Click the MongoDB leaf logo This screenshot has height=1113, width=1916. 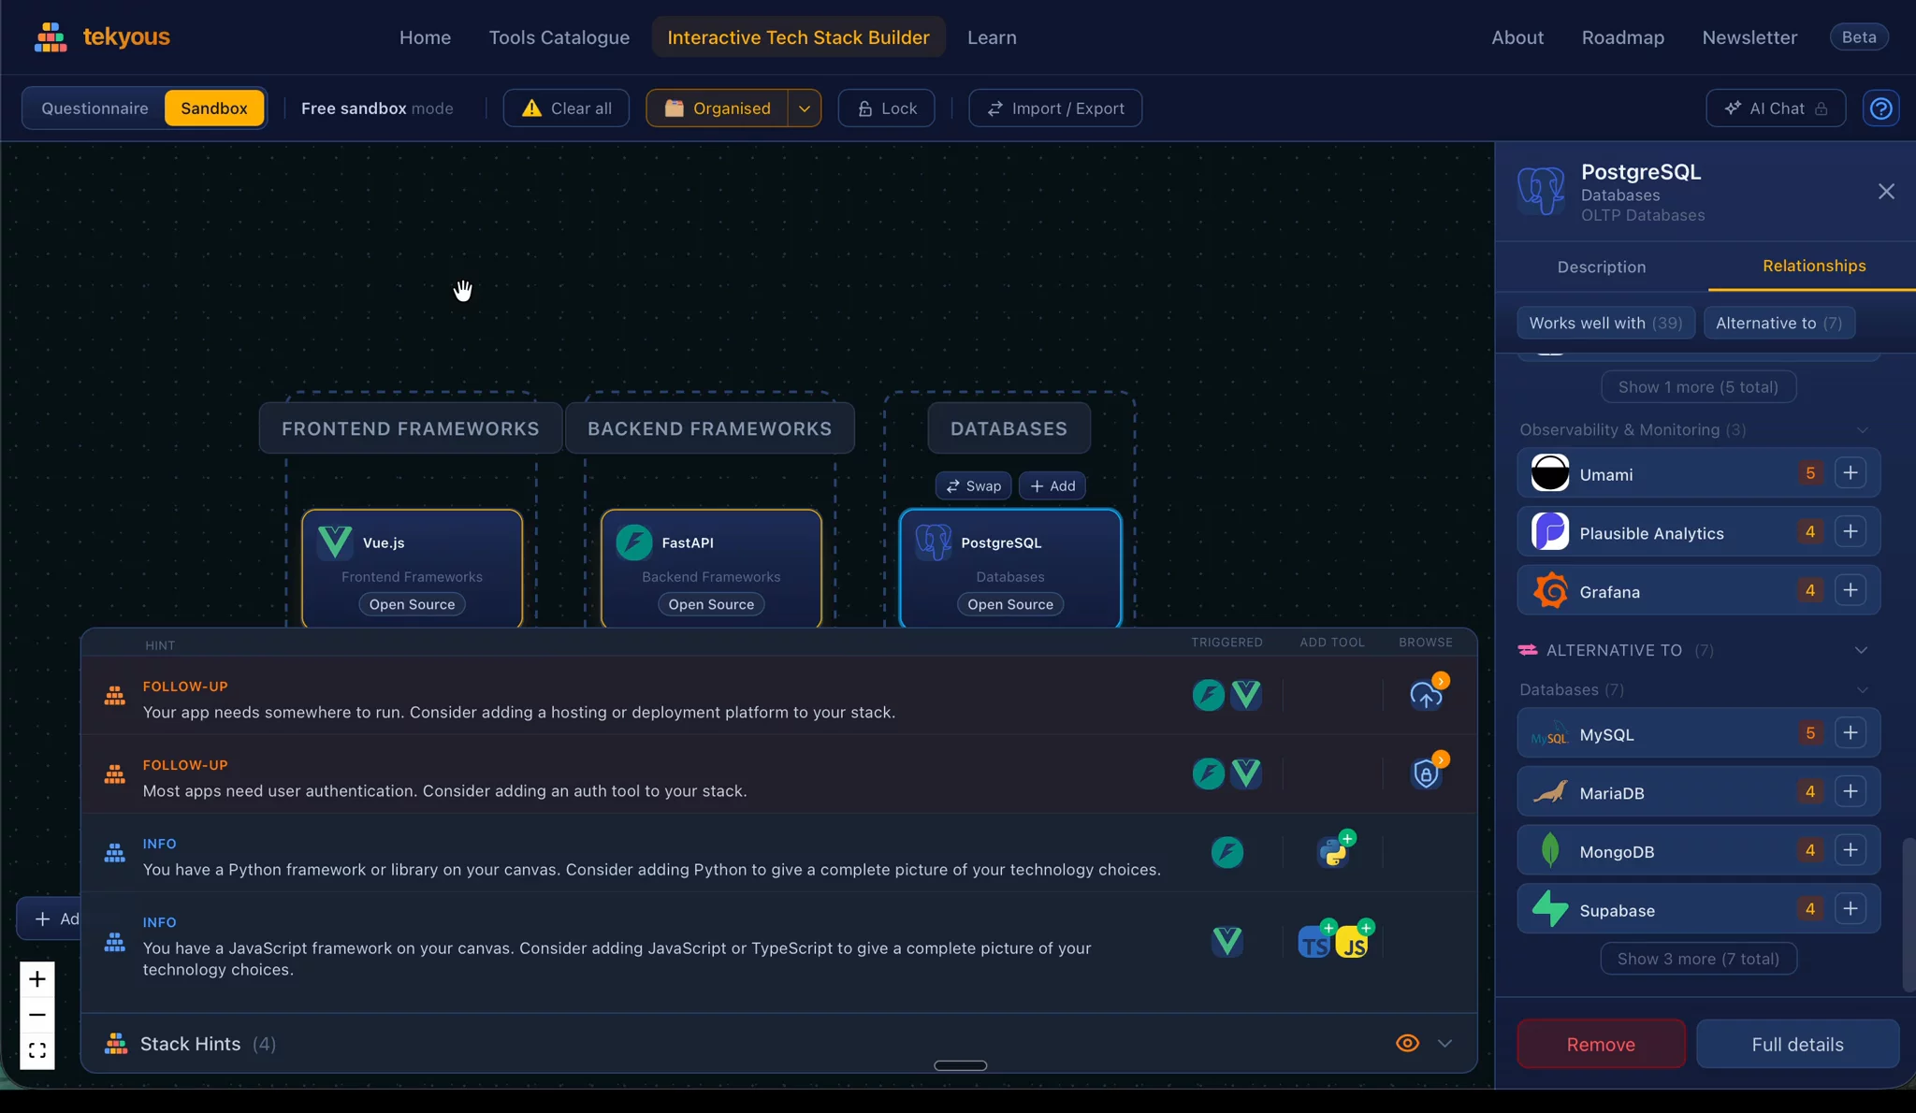(1550, 850)
